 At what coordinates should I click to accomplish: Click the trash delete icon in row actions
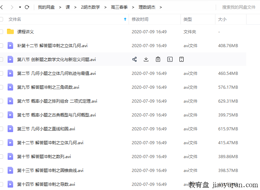[158, 59]
